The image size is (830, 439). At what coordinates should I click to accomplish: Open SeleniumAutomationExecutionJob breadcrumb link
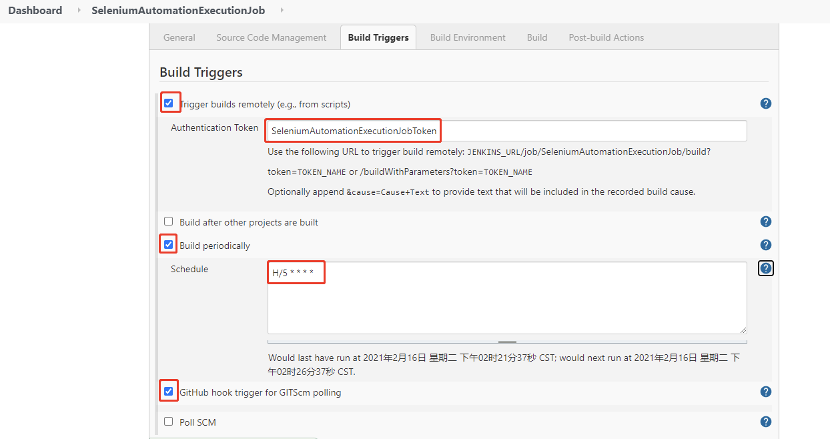click(177, 10)
